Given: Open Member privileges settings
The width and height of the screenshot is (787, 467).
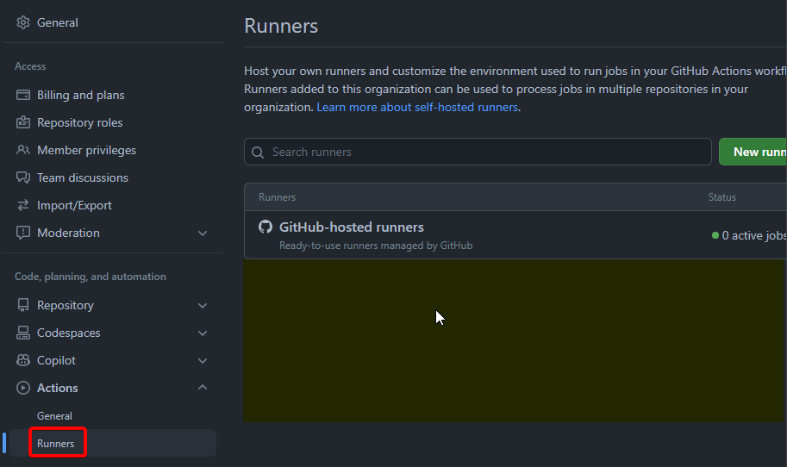Looking at the screenshot, I should click(x=86, y=150).
